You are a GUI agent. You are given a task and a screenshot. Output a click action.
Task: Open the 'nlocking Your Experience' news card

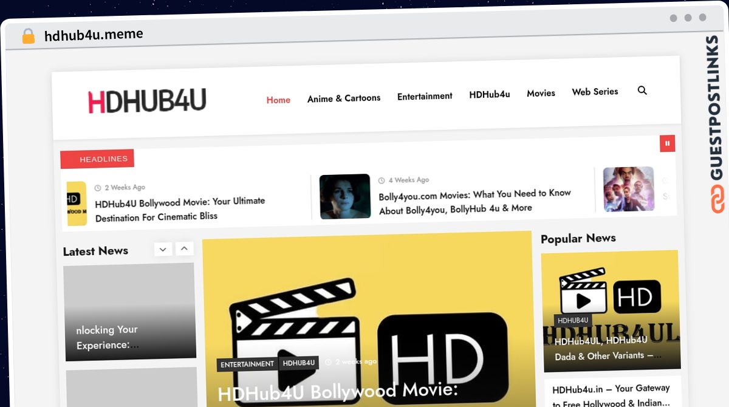pos(129,312)
